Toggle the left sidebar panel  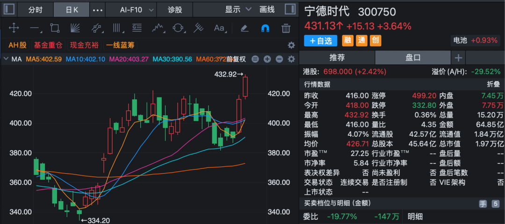9,9
